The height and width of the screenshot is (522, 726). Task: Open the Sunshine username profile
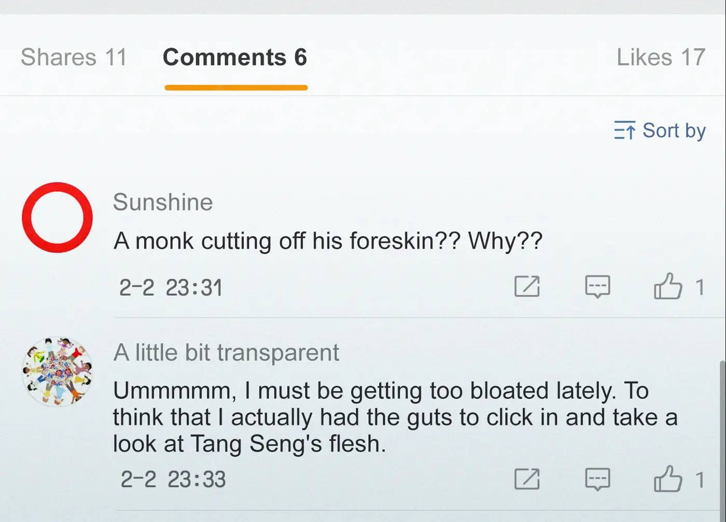tap(163, 202)
